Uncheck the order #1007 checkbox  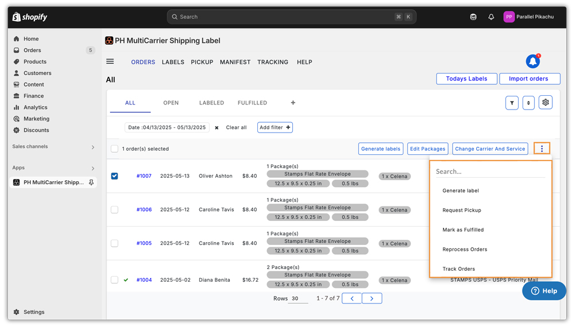[x=115, y=176]
